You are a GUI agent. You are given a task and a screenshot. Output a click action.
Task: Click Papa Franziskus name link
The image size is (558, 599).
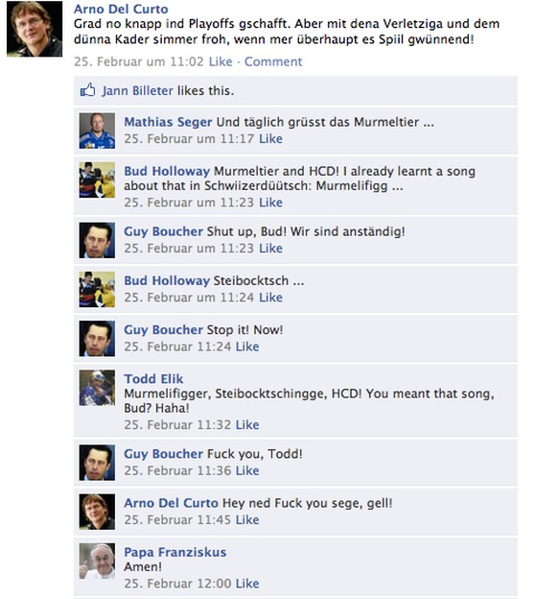[175, 552]
